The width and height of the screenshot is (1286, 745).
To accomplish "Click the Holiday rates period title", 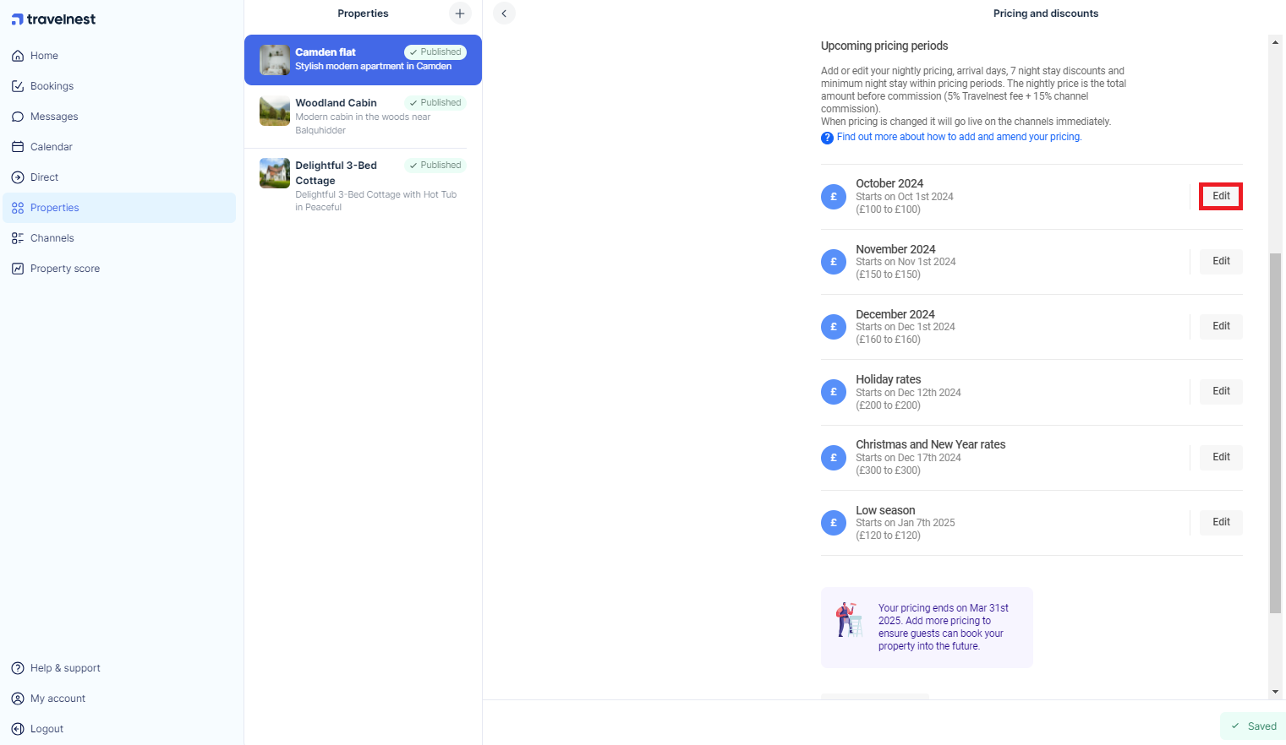I will point(888,379).
